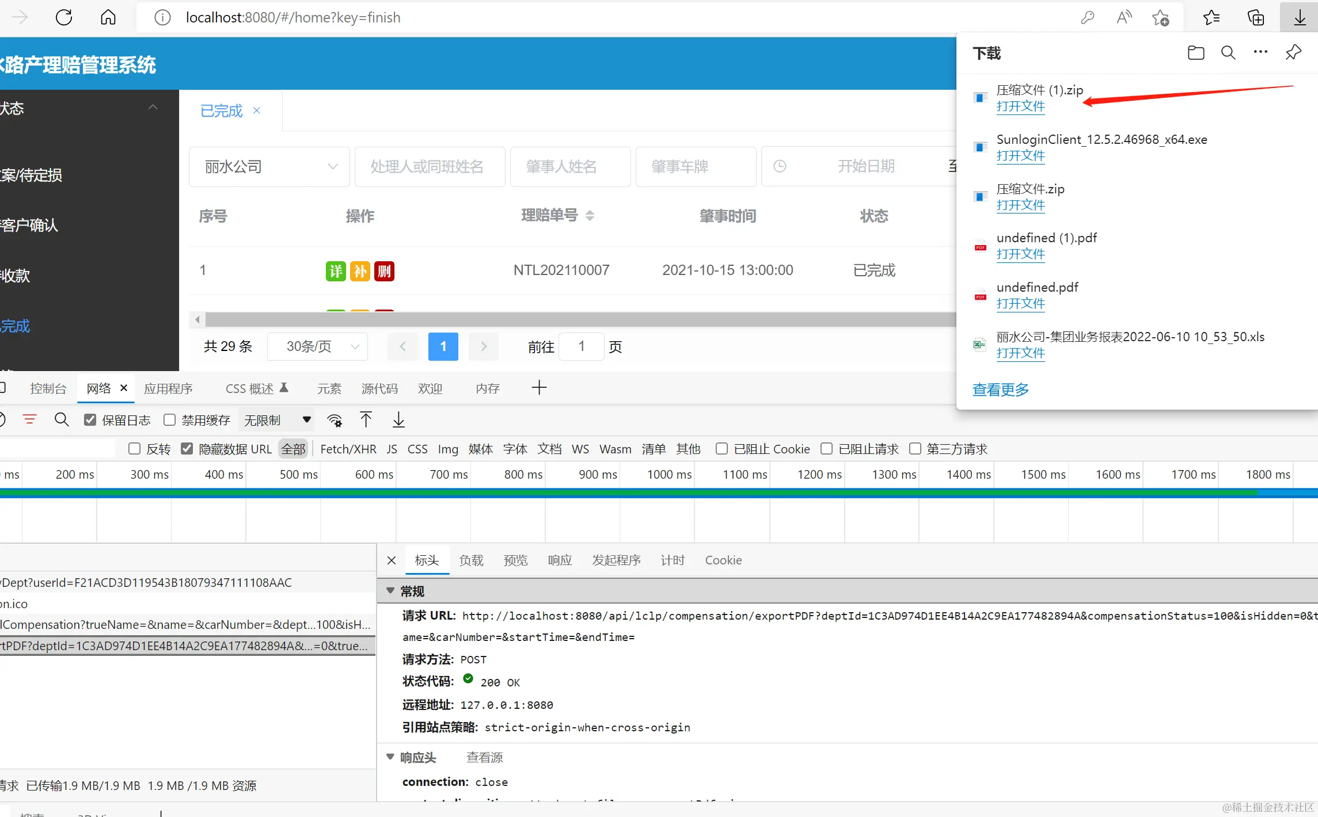The image size is (1318, 817).
Task: Click the orange 补 supplement icon
Action: (360, 270)
